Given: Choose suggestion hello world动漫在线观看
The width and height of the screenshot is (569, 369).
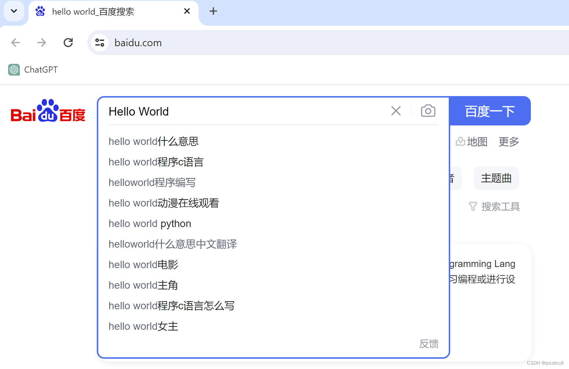Looking at the screenshot, I should point(273,203).
